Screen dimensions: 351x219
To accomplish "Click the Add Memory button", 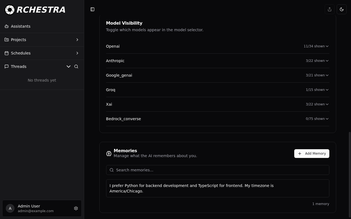I will (312, 154).
